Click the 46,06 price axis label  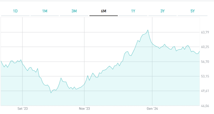pos(205,106)
